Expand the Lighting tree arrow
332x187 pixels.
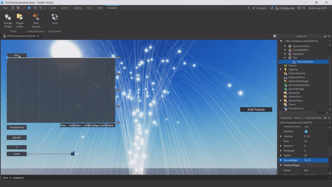click(281, 69)
